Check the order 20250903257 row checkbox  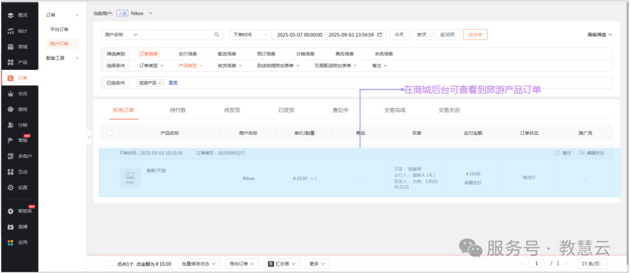(x=109, y=153)
